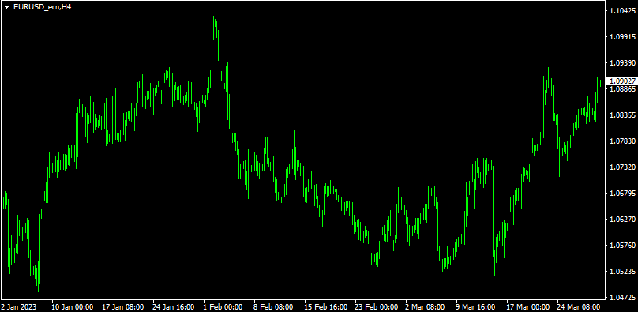Click the 1.09915 price scale label
The width and height of the screenshot is (638, 312).
(x=621, y=37)
